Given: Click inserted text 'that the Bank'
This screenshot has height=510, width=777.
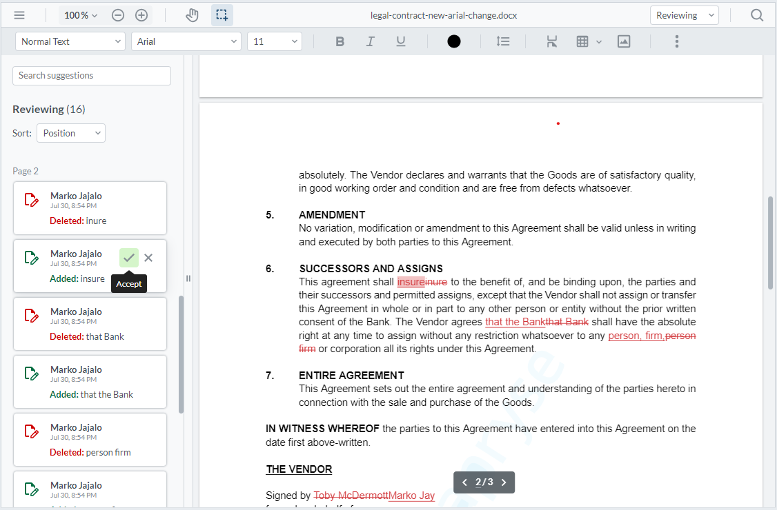Looking at the screenshot, I should click(515, 323).
